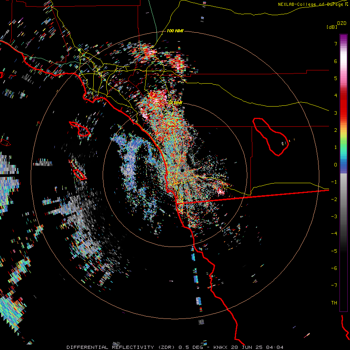This screenshot has height=350, width=350.
Task: Select the -5 dB tick label on the scale
Action: coord(334,251)
